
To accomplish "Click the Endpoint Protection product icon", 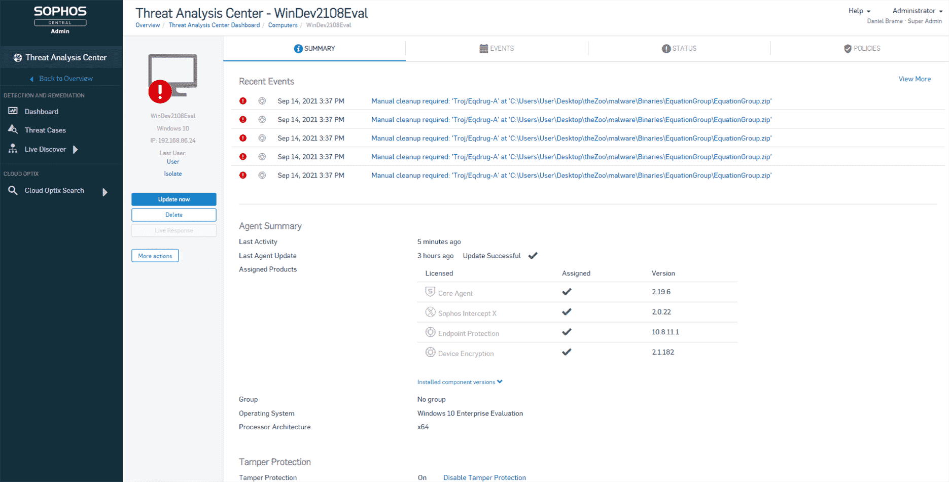I will pyautogui.click(x=430, y=332).
